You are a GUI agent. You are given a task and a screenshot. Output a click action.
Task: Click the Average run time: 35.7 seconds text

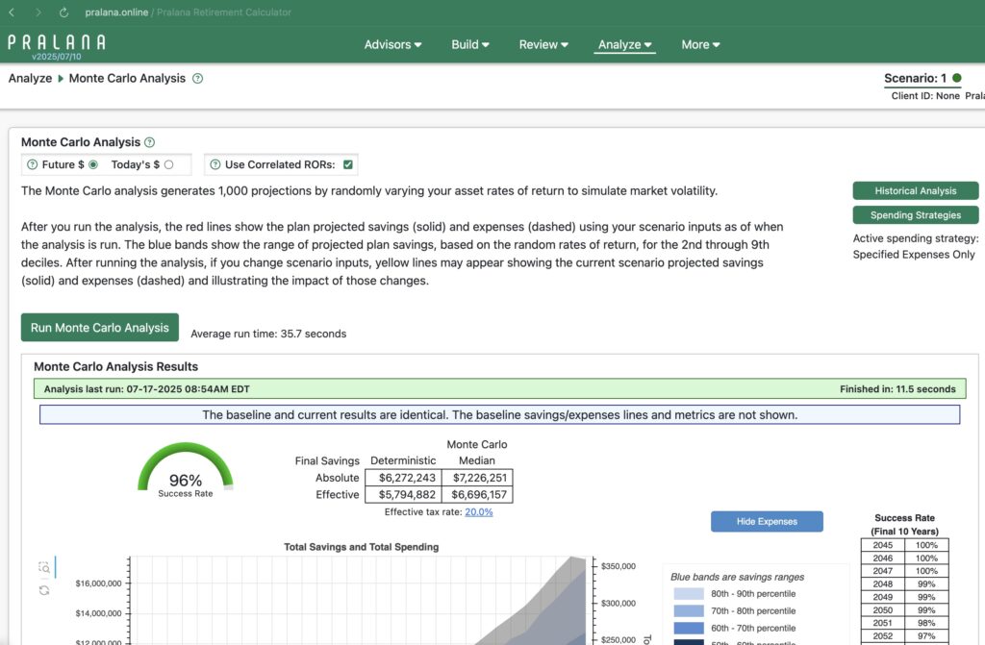[x=268, y=335]
